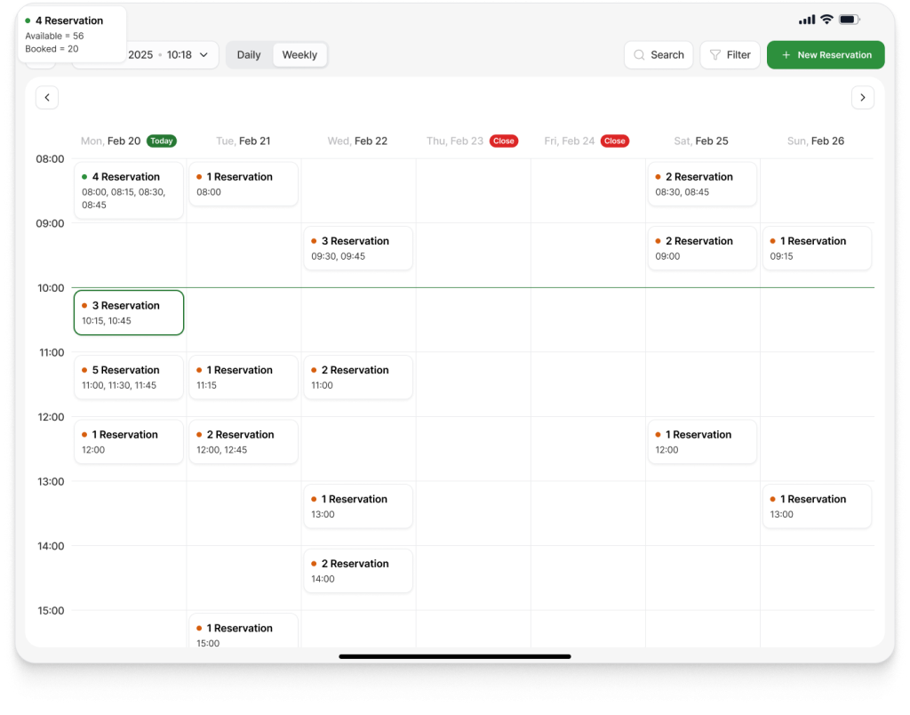
Task: Click the cellular signal bars icon
Action: 807,20
